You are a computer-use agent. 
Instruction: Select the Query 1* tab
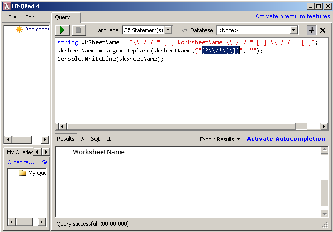tap(66, 17)
